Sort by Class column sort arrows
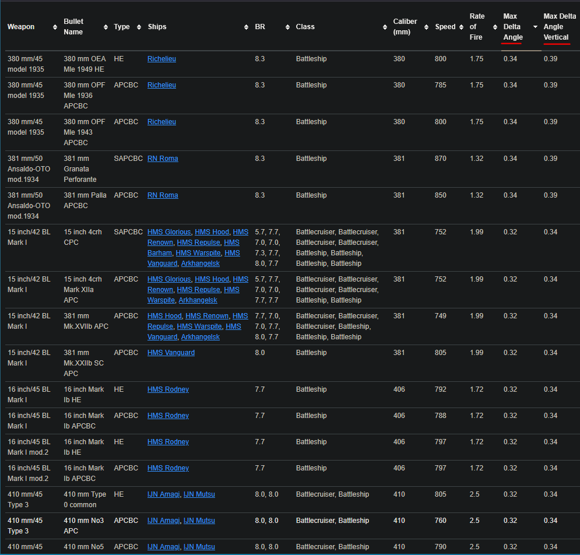 pyautogui.click(x=385, y=27)
